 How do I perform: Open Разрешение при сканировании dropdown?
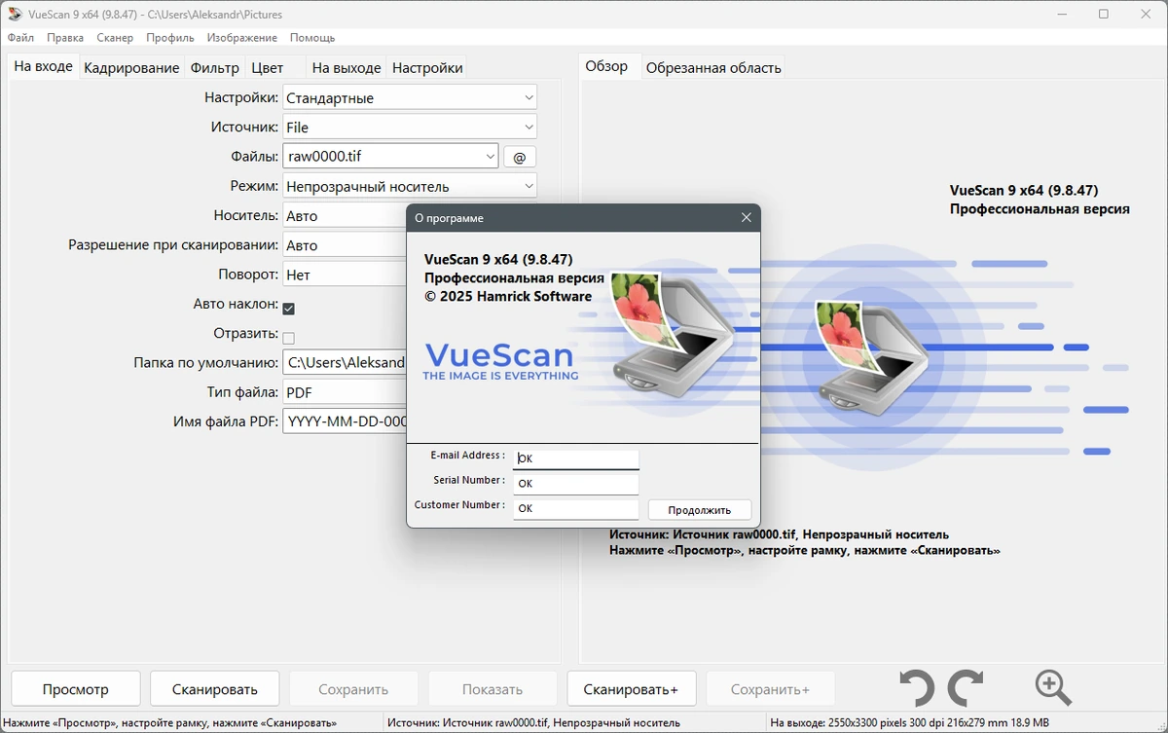coord(345,245)
